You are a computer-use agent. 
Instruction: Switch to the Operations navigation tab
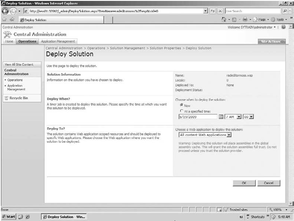(27, 41)
